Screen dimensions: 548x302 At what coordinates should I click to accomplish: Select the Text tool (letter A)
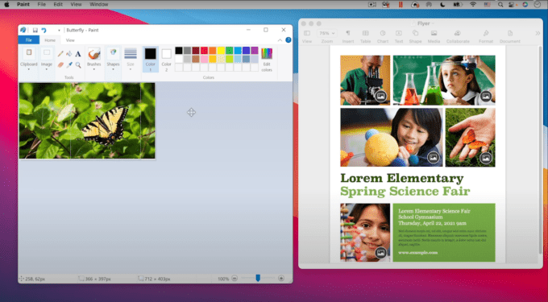pyautogui.click(x=78, y=54)
